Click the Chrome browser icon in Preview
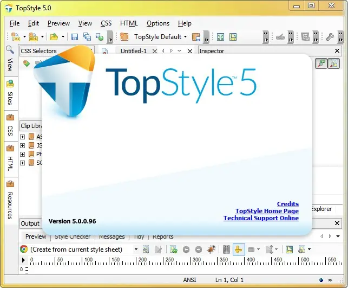The width and height of the screenshot is (348, 288). click(24, 249)
